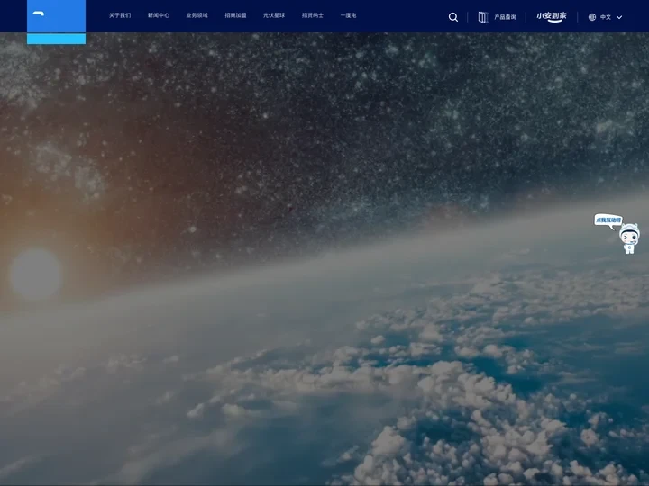Image resolution: width=649 pixels, height=486 pixels.
Task: Expand the 中文 language dropdown arrow
Action: tap(619, 17)
